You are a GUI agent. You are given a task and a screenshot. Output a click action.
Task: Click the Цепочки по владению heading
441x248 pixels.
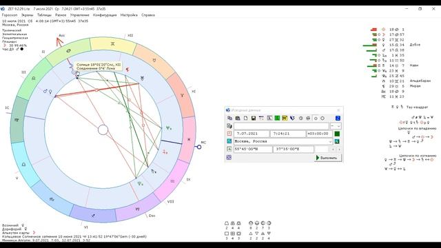417,128
